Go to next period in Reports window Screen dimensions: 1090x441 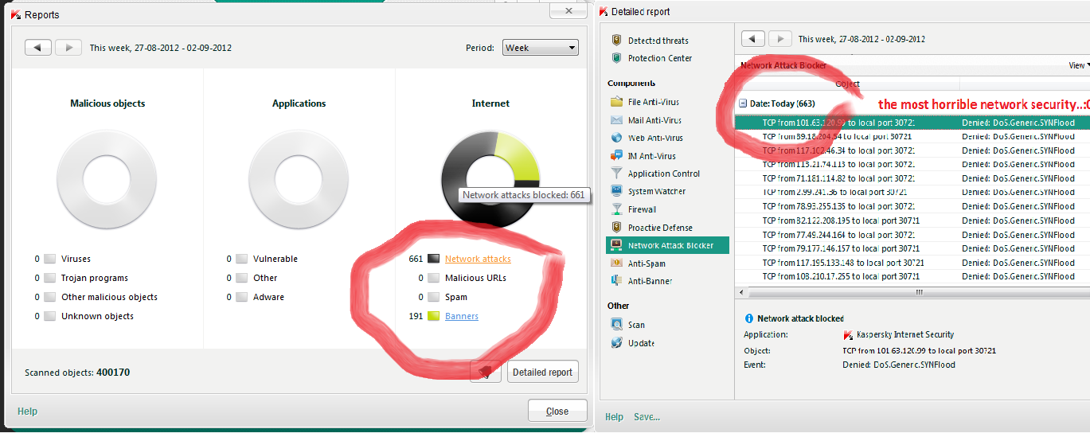click(x=68, y=48)
